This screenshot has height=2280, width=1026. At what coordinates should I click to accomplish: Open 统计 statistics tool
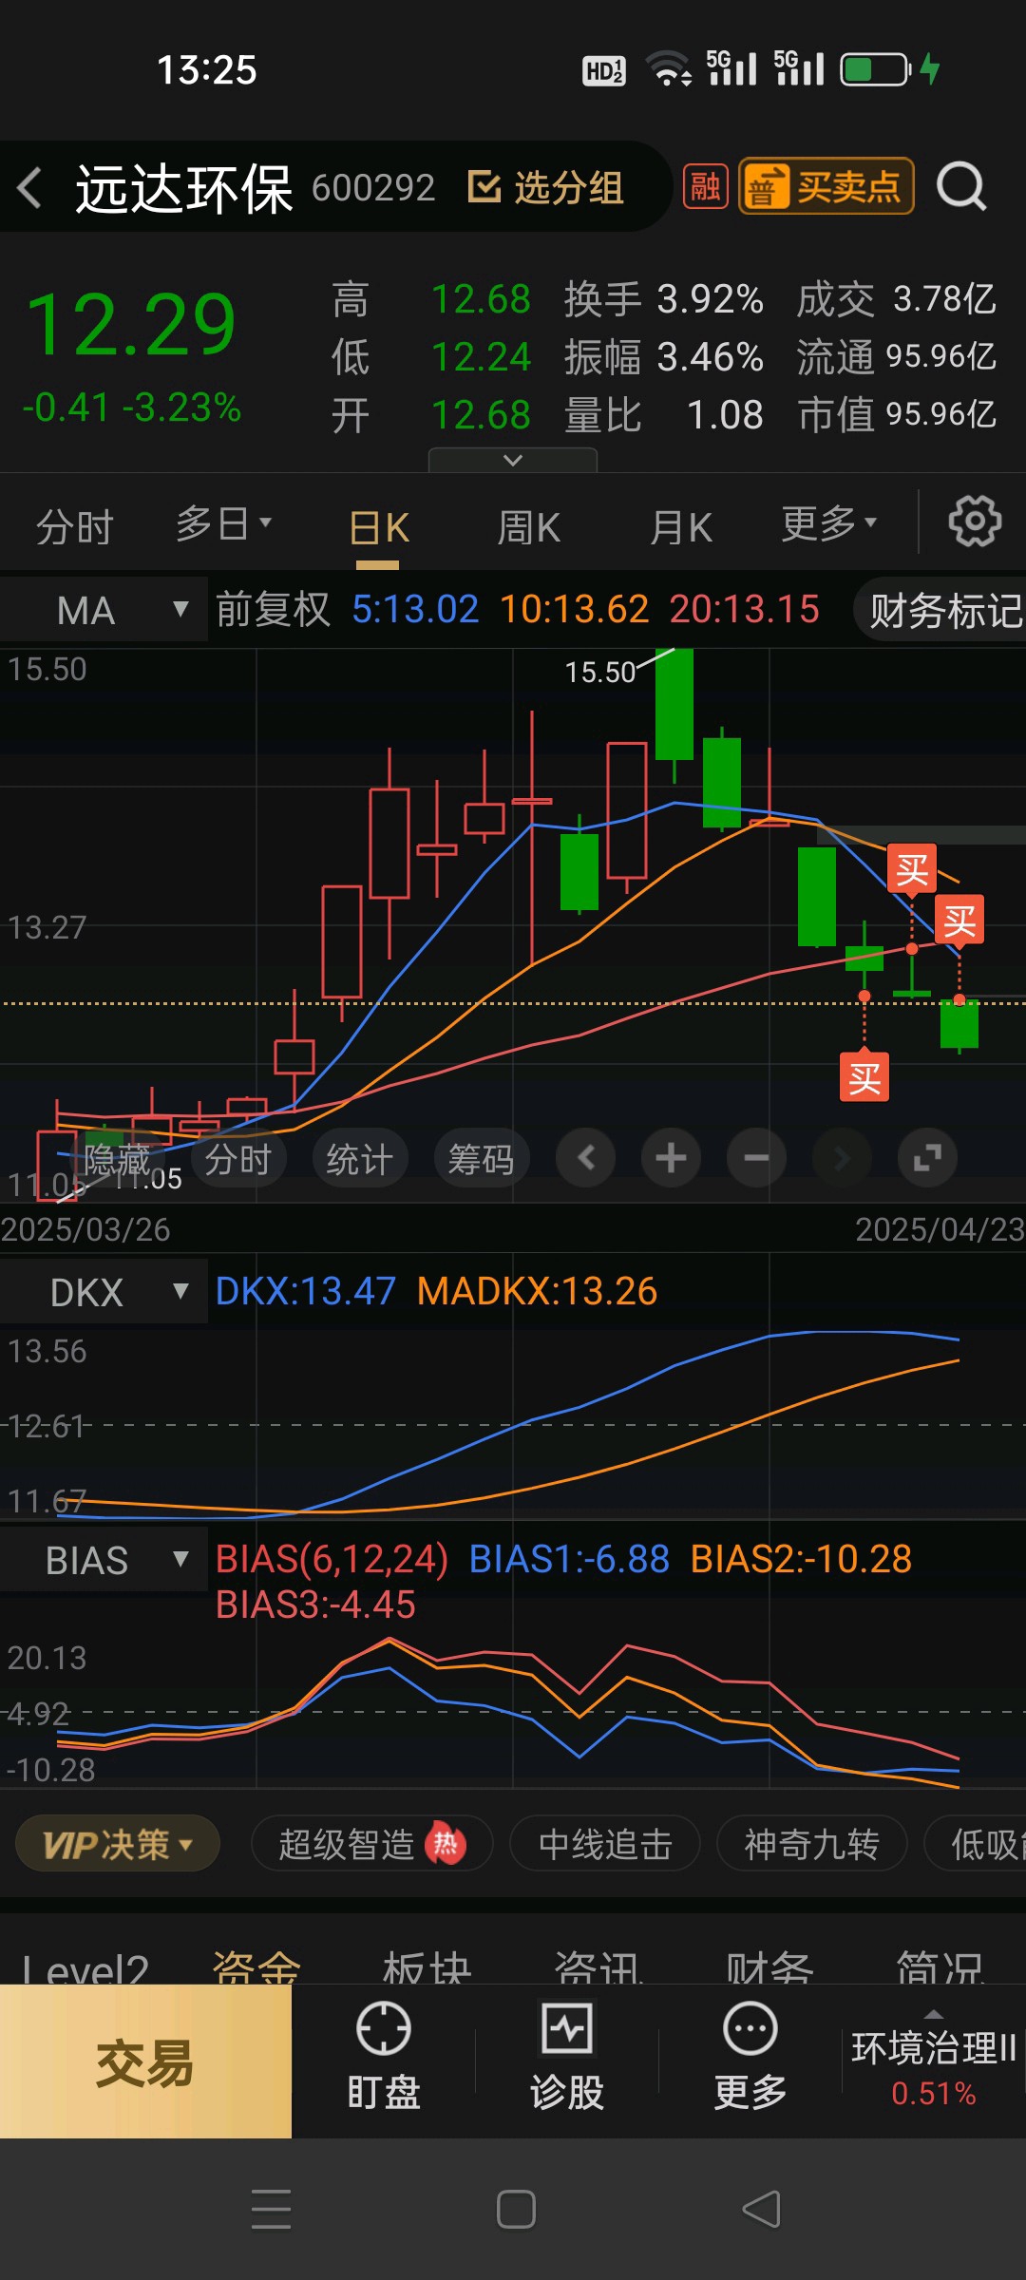(360, 1159)
